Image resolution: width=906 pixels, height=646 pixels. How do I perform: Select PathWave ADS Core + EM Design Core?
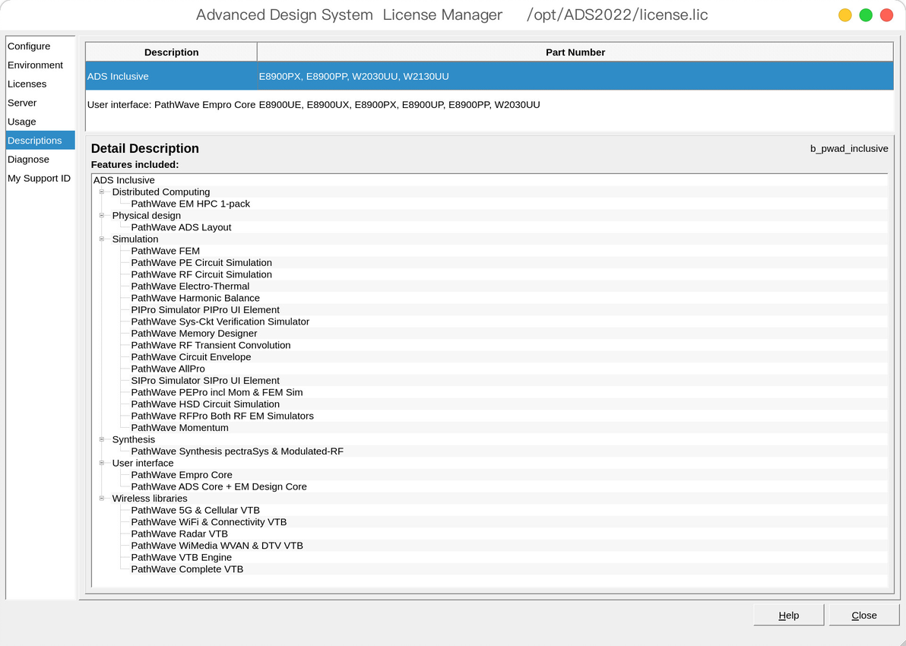click(219, 487)
